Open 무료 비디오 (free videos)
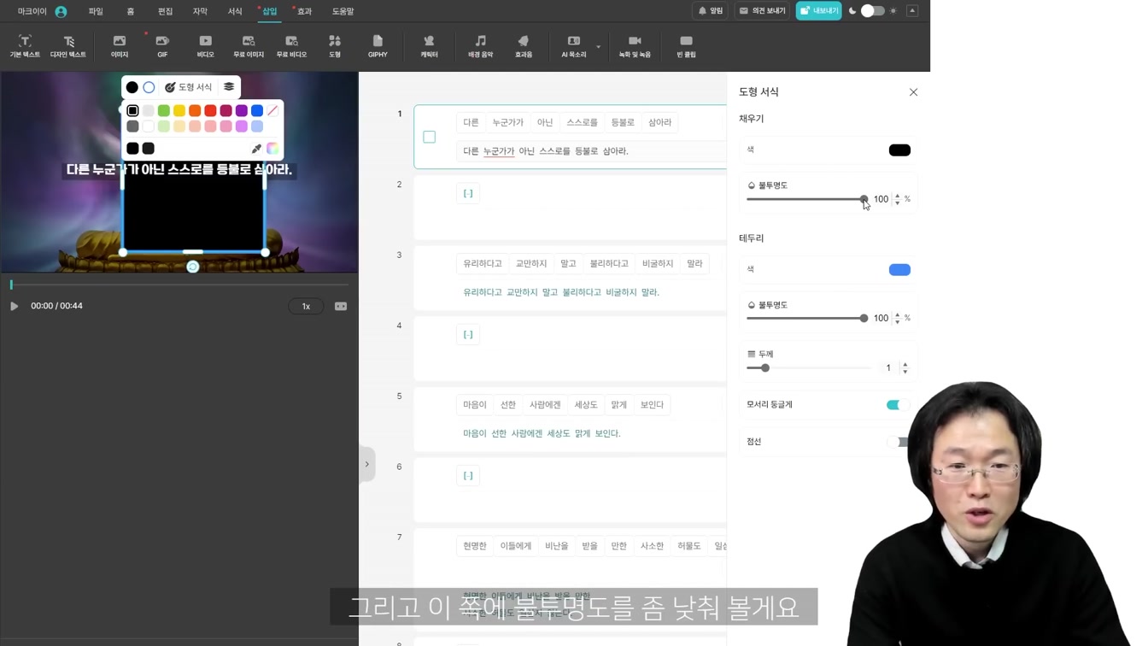Viewport: 1148px width, 646px height. (x=291, y=46)
